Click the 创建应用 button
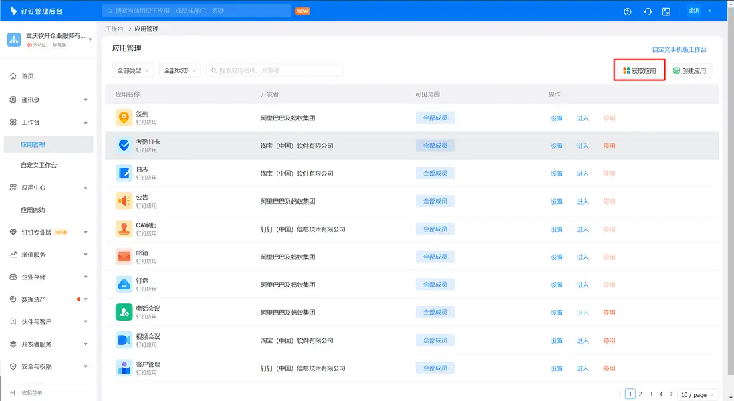 689,71
